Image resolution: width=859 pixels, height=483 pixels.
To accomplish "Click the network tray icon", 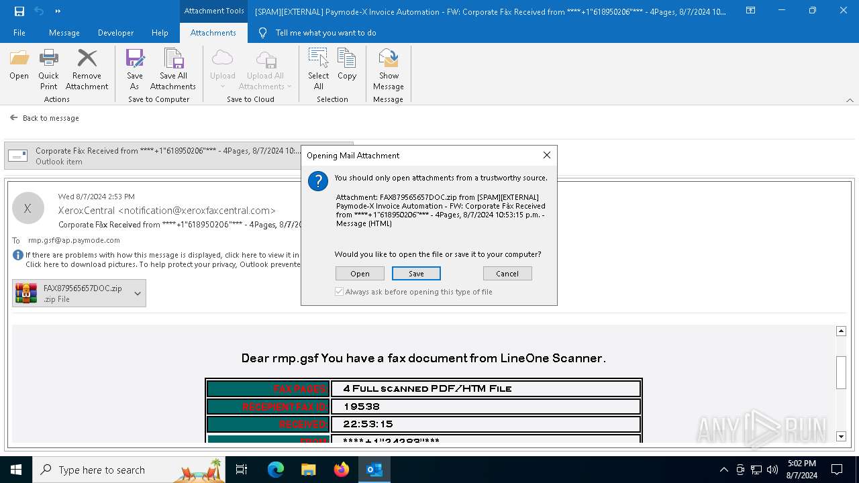I will coord(756,470).
